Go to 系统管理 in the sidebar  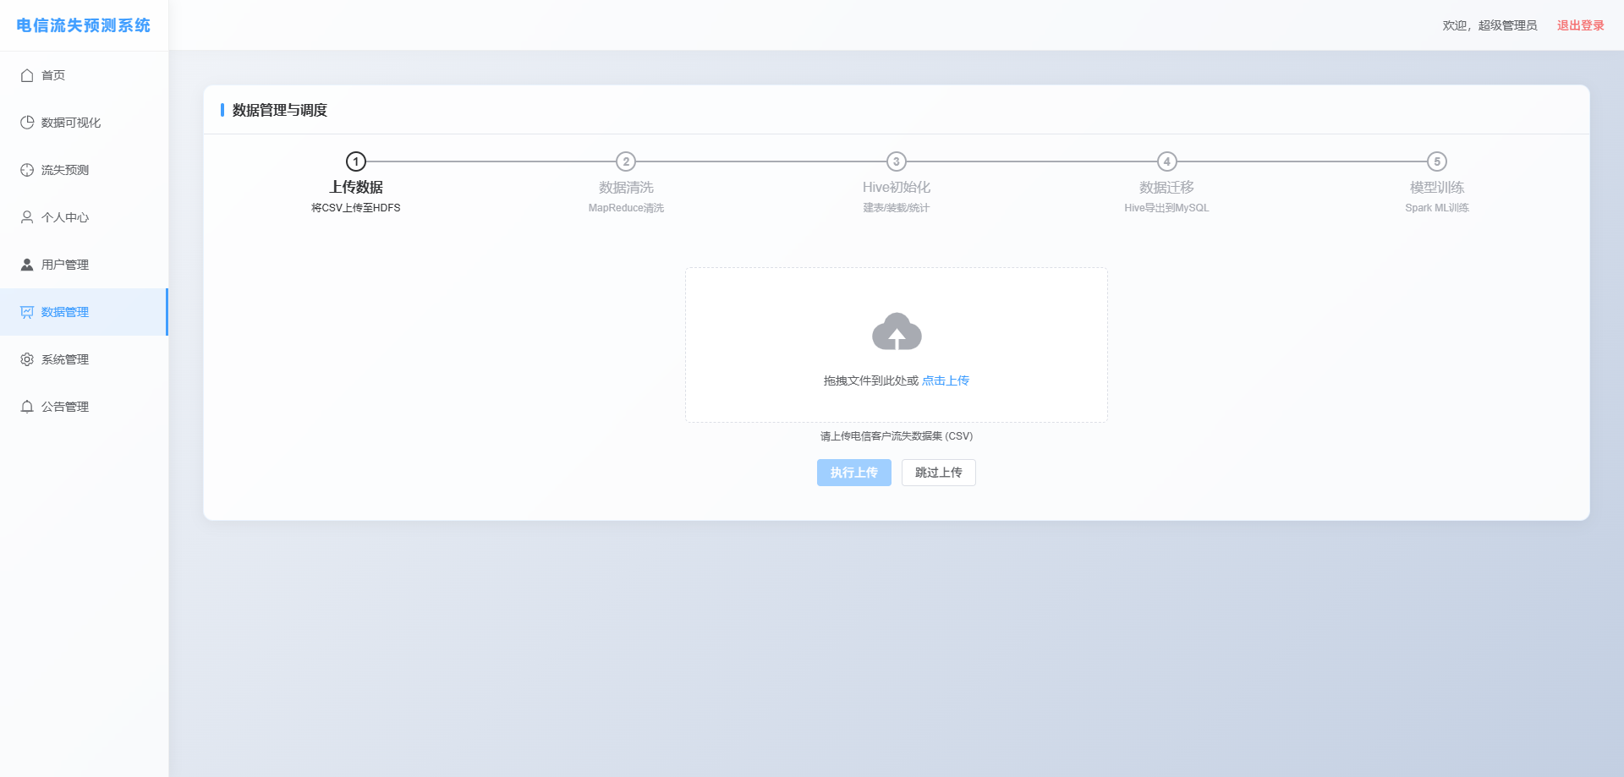(x=65, y=359)
